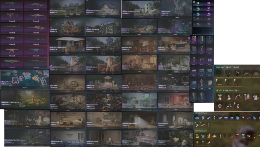The image size is (260, 147).
Task: Pick the pumpkins item in Twilight Feast Night
Action: pos(219,83)
